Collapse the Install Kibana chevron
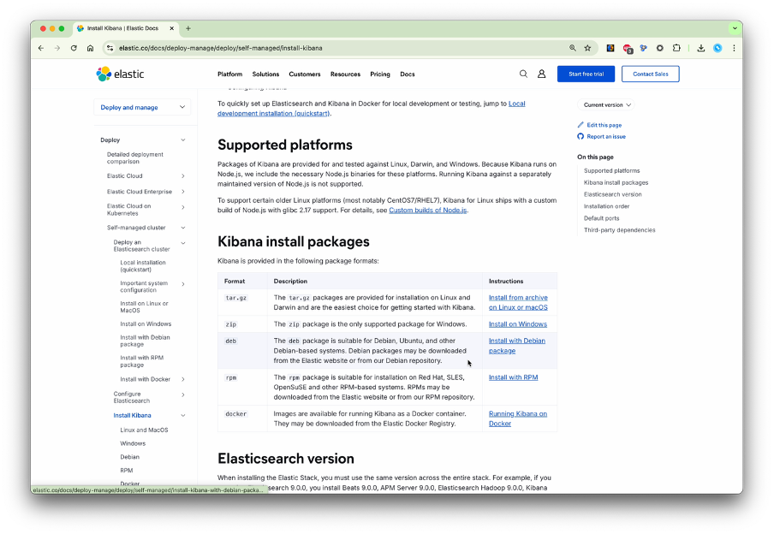Viewport: 774px width, 534px height. point(183,416)
